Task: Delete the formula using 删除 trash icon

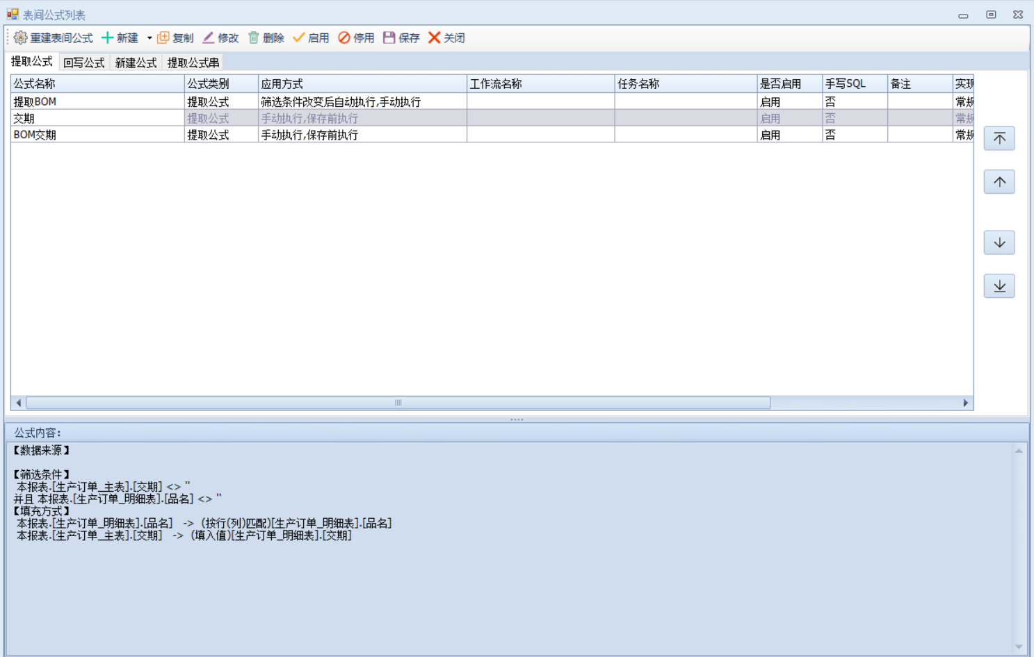Action: point(255,38)
